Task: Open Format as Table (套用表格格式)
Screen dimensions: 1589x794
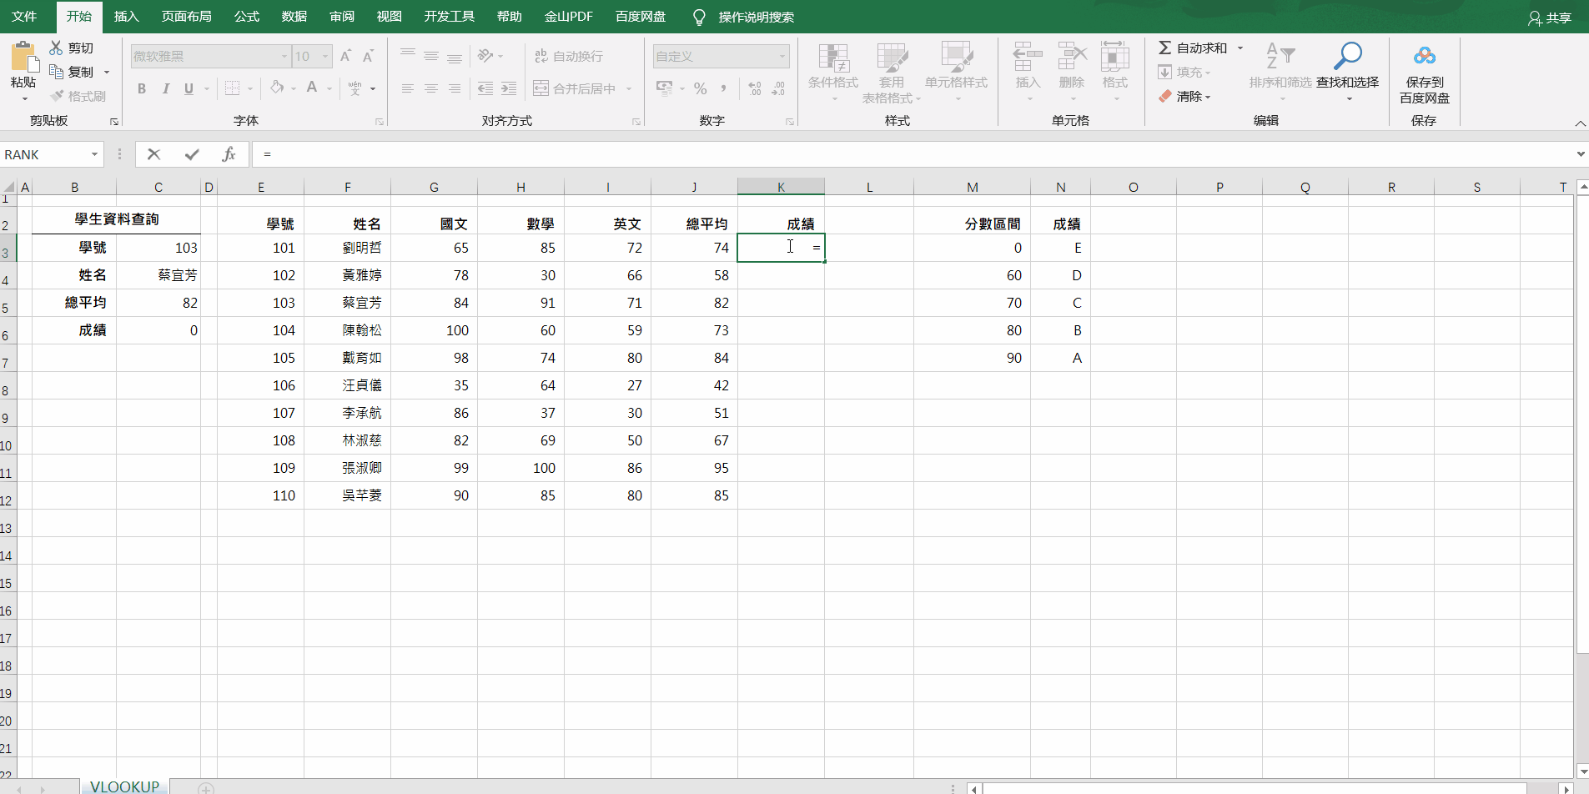Action: point(892,72)
